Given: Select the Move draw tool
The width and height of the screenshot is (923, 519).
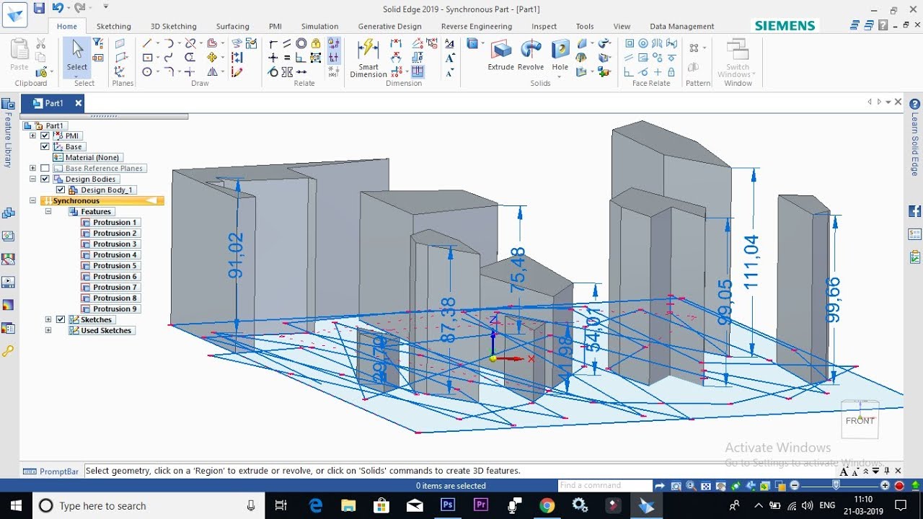Looking at the screenshot, I should point(212,58).
